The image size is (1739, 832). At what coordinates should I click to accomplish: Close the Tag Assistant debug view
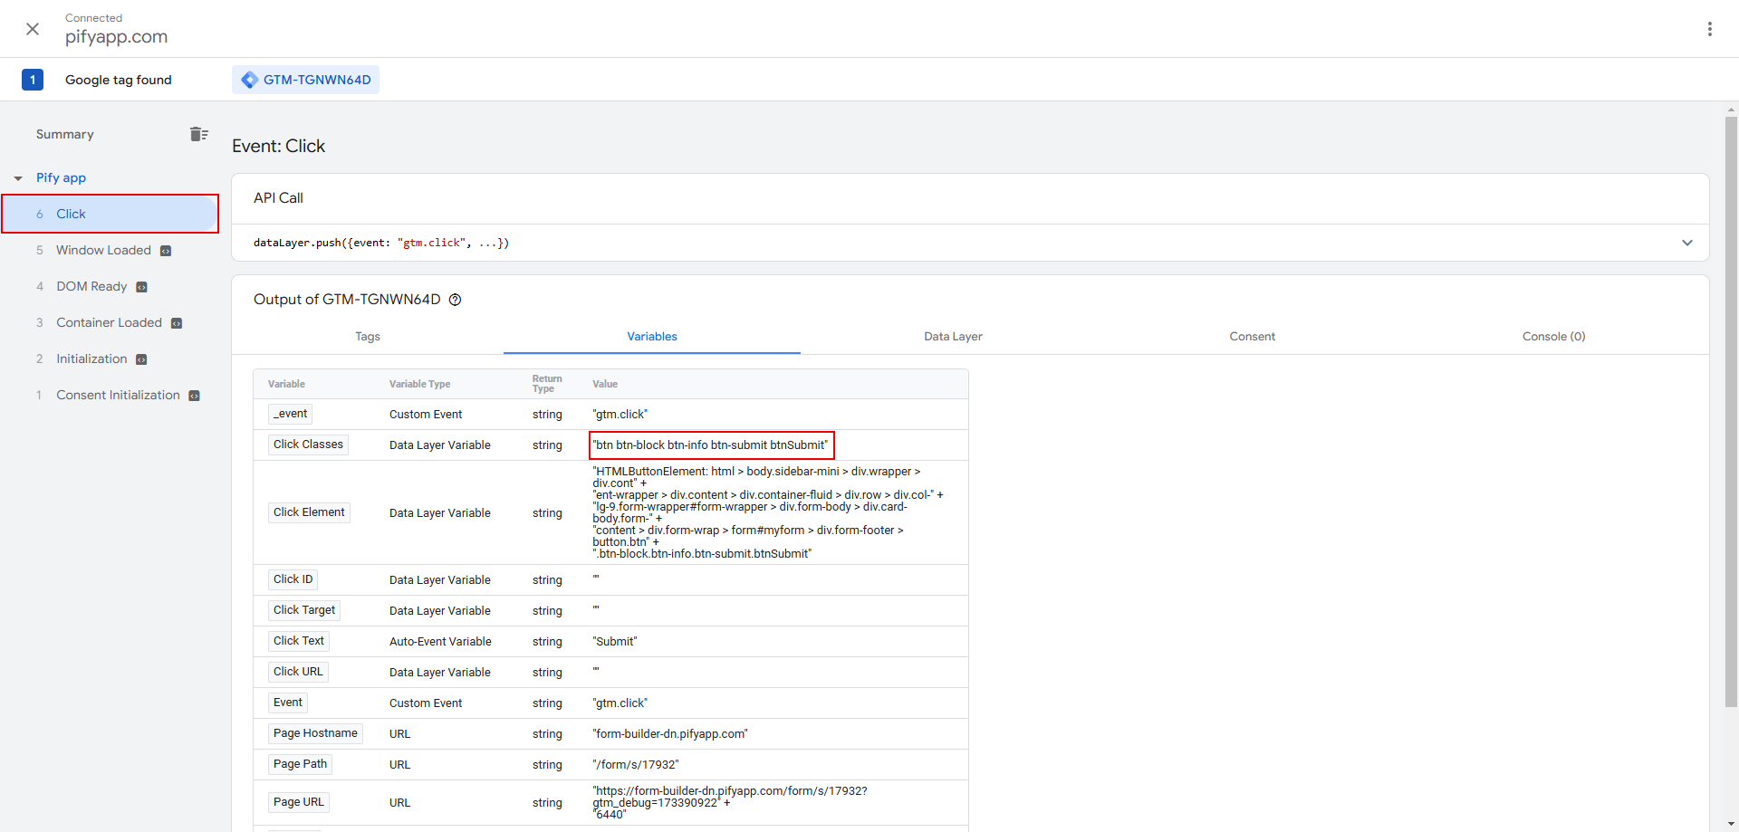33,29
